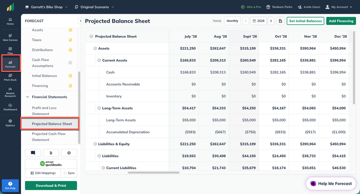The image size is (360, 194).
Task: Click the forecast settings gear button
Action: [x=69, y=153]
